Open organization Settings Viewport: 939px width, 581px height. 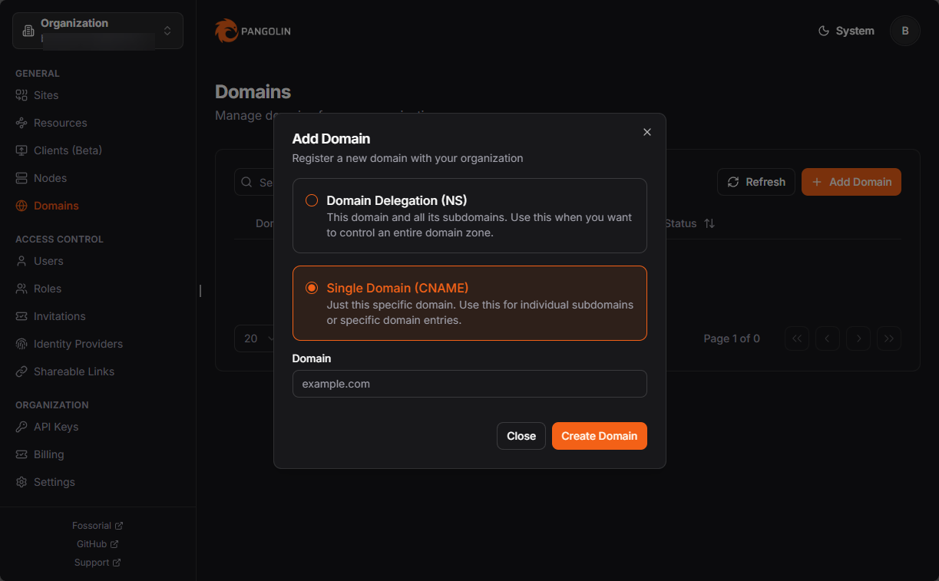[x=54, y=481]
